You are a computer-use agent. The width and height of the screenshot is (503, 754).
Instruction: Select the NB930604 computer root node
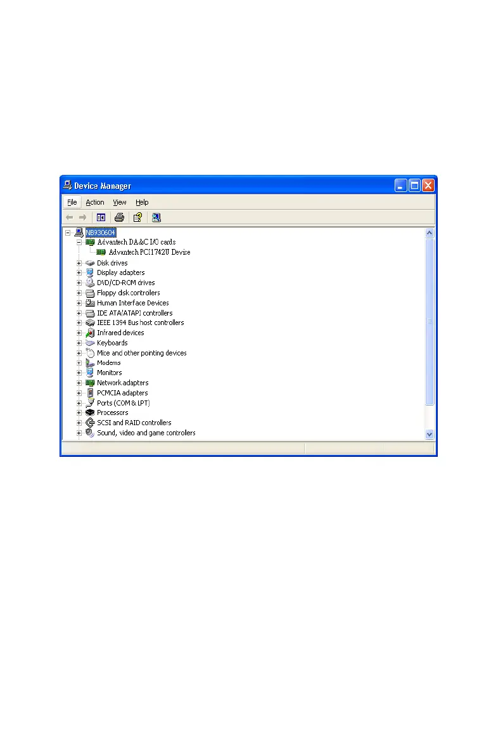click(101, 233)
